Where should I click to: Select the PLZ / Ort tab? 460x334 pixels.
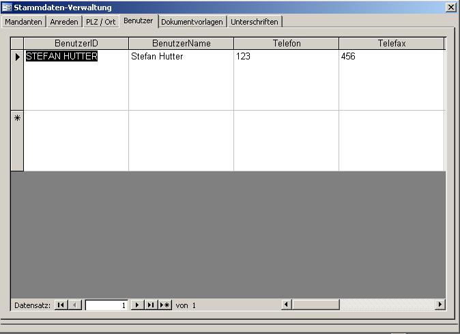pos(101,22)
